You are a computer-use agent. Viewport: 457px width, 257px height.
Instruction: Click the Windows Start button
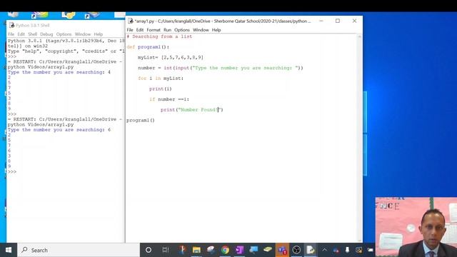tap(9, 250)
